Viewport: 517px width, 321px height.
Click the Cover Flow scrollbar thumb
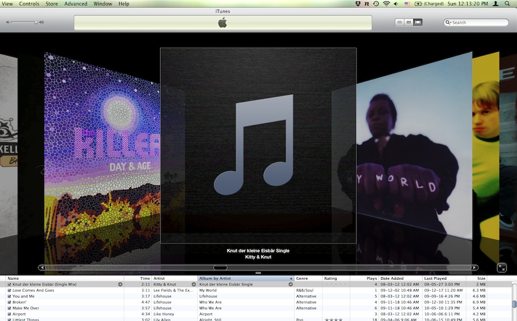click(x=220, y=268)
